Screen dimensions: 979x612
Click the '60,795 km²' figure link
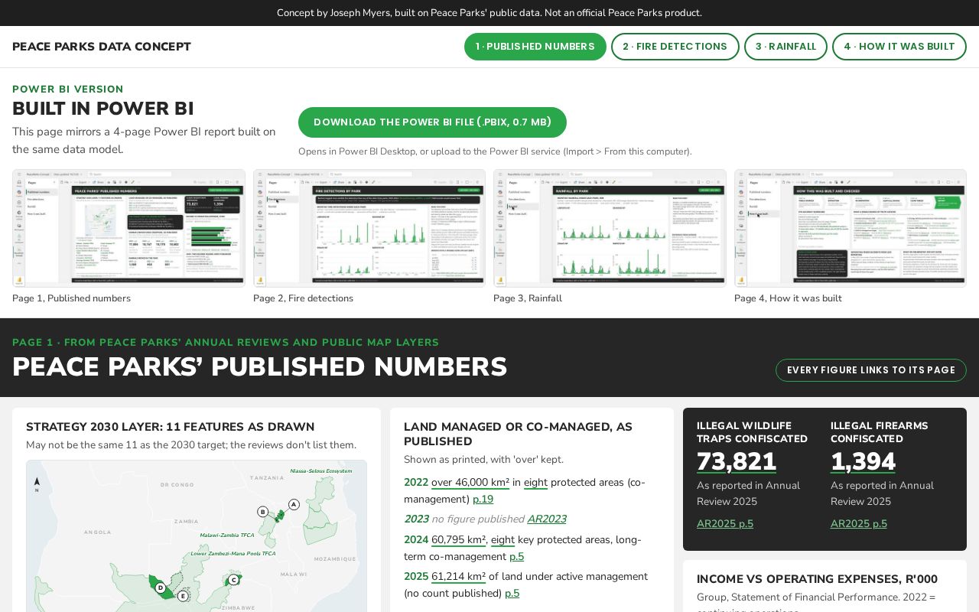(458, 540)
